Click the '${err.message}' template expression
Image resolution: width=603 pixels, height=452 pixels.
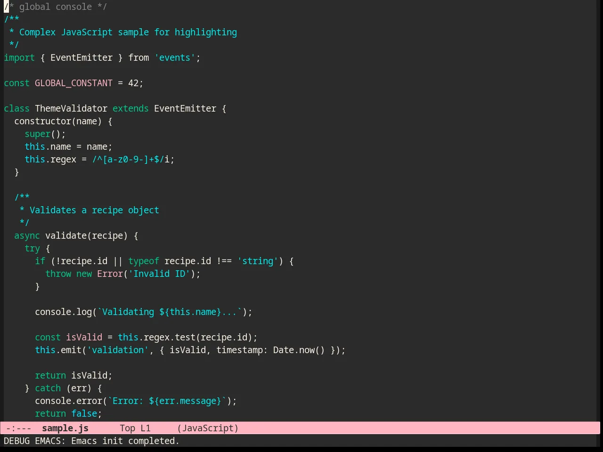[x=185, y=401]
